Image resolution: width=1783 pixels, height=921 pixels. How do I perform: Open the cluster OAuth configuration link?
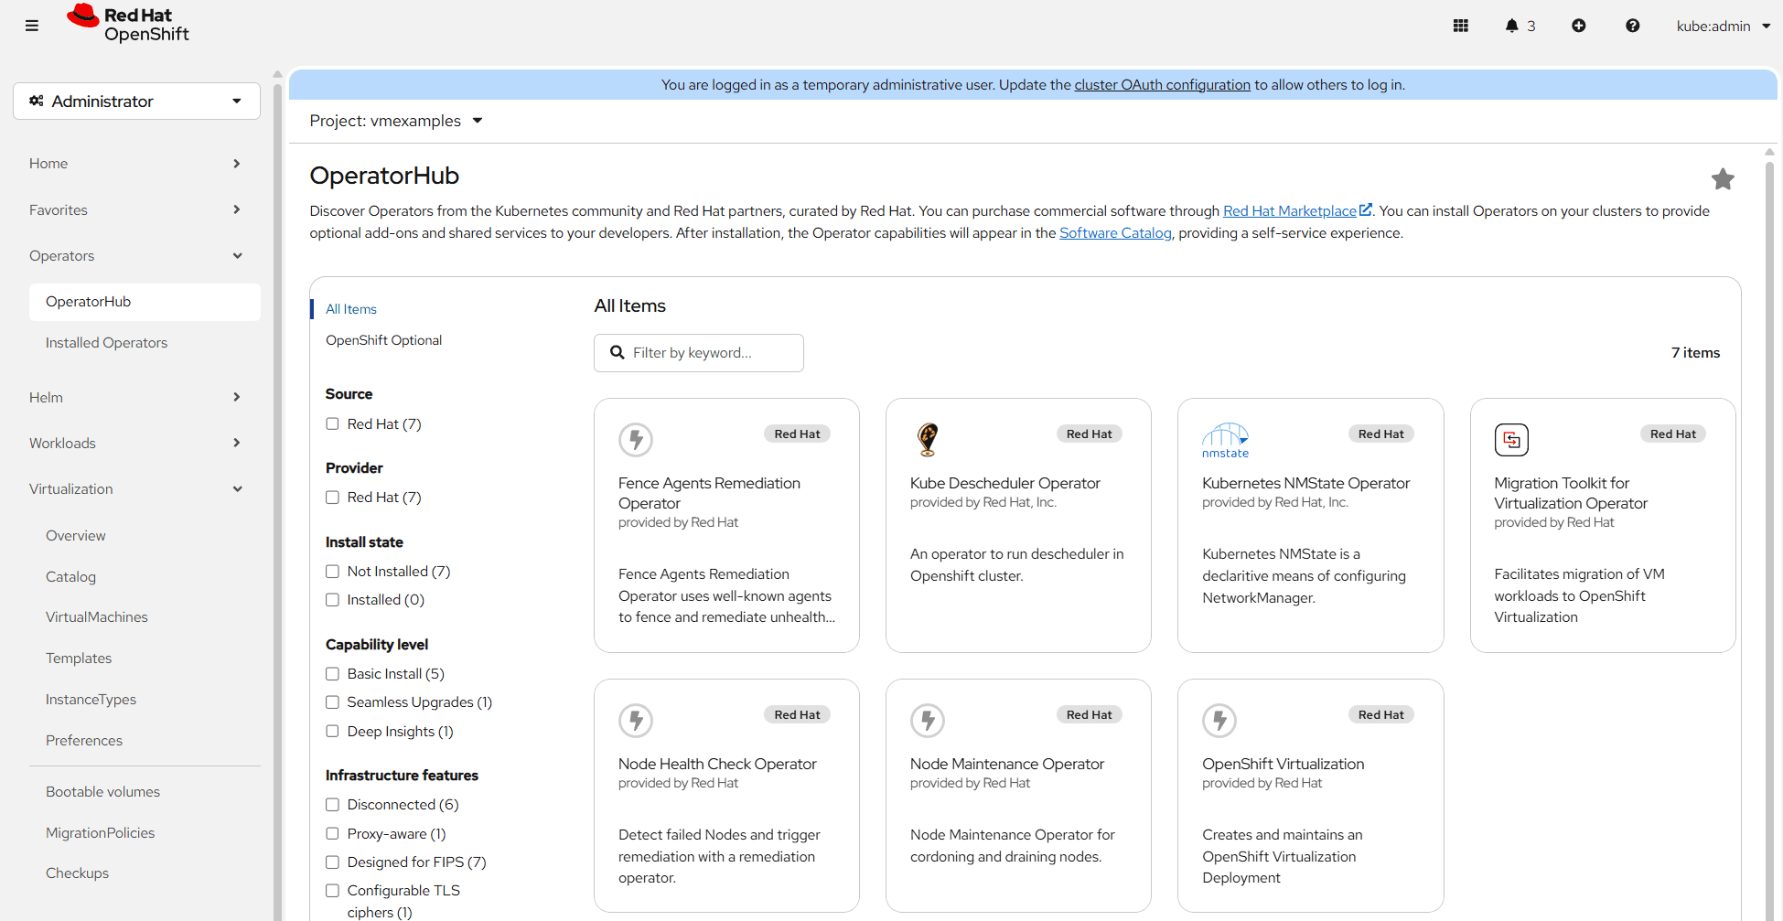[1162, 85]
